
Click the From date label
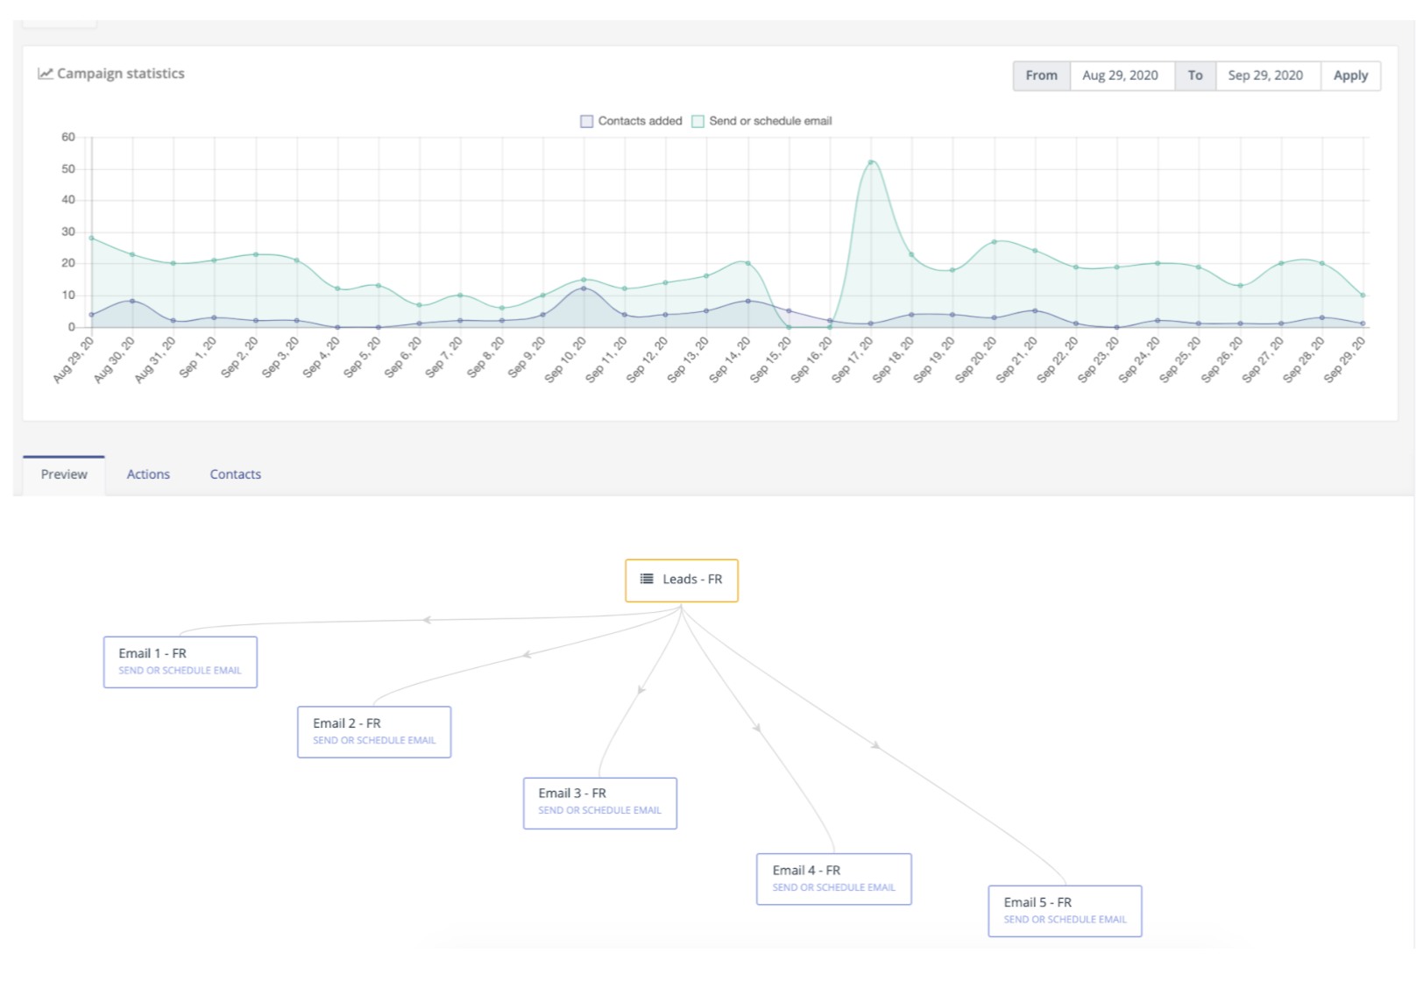[x=1042, y=75]
